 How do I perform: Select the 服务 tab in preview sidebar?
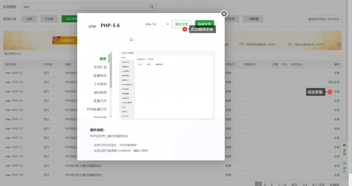point(103,59)
